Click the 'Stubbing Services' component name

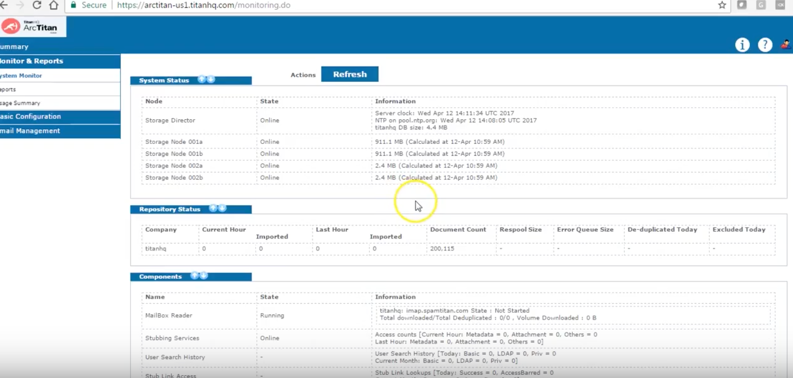[172, 338]
